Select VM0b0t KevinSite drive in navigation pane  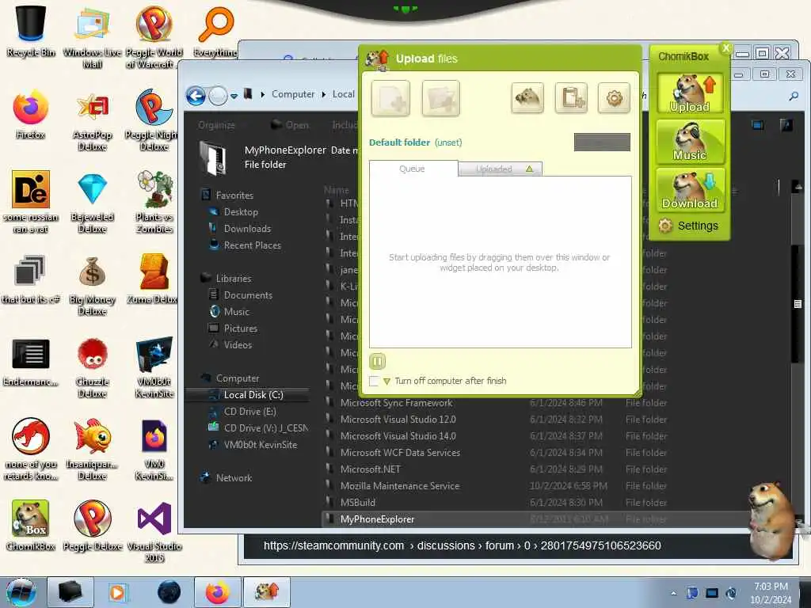(x=260, y=445)
